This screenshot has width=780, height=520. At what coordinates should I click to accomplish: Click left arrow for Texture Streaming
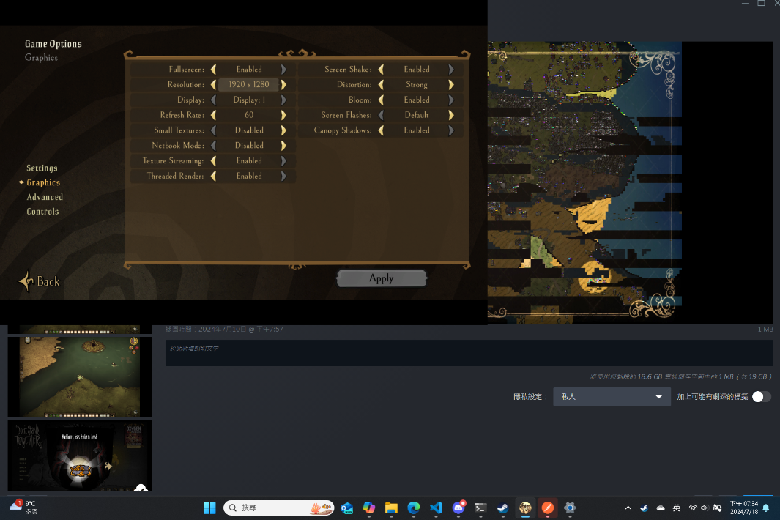click(x=213, y=160)
